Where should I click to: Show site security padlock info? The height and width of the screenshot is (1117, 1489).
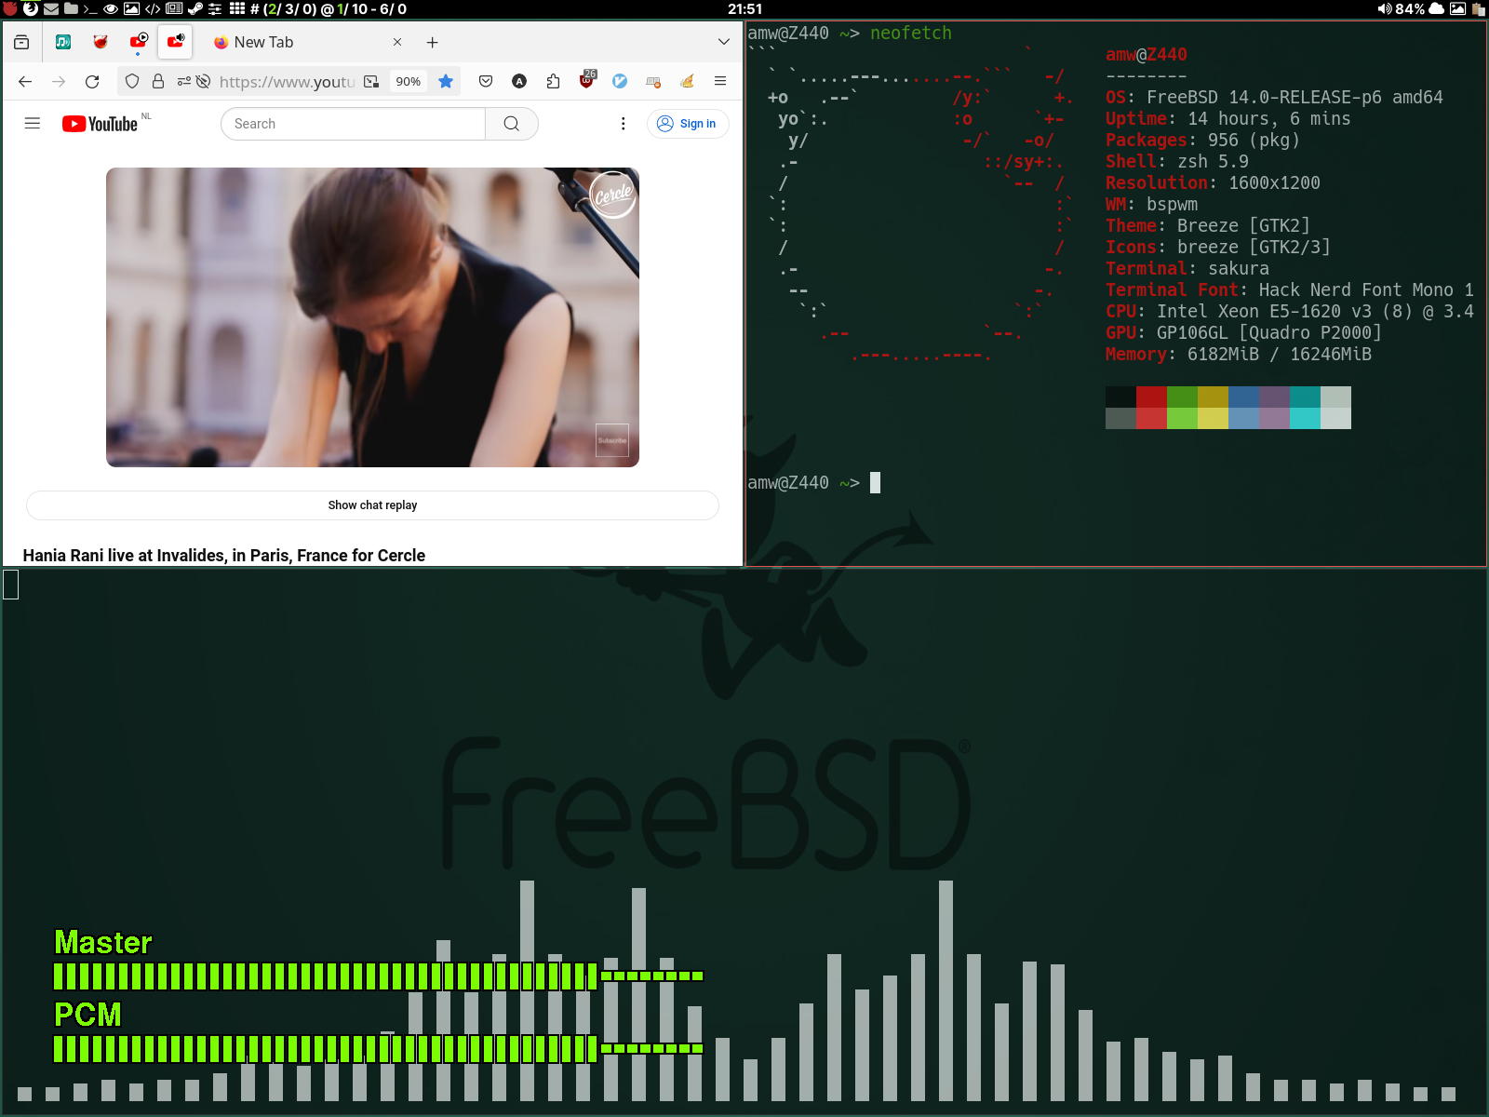pyautogui.click(x=158, y=82)
